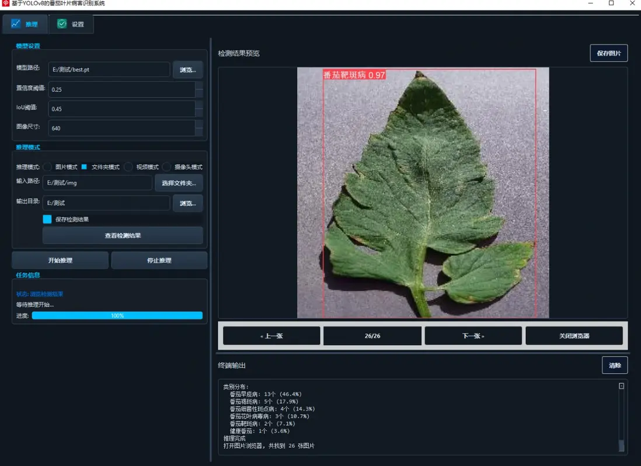
Task: Select 摄像头模式 radio button
Action: (x=167, y=167)
